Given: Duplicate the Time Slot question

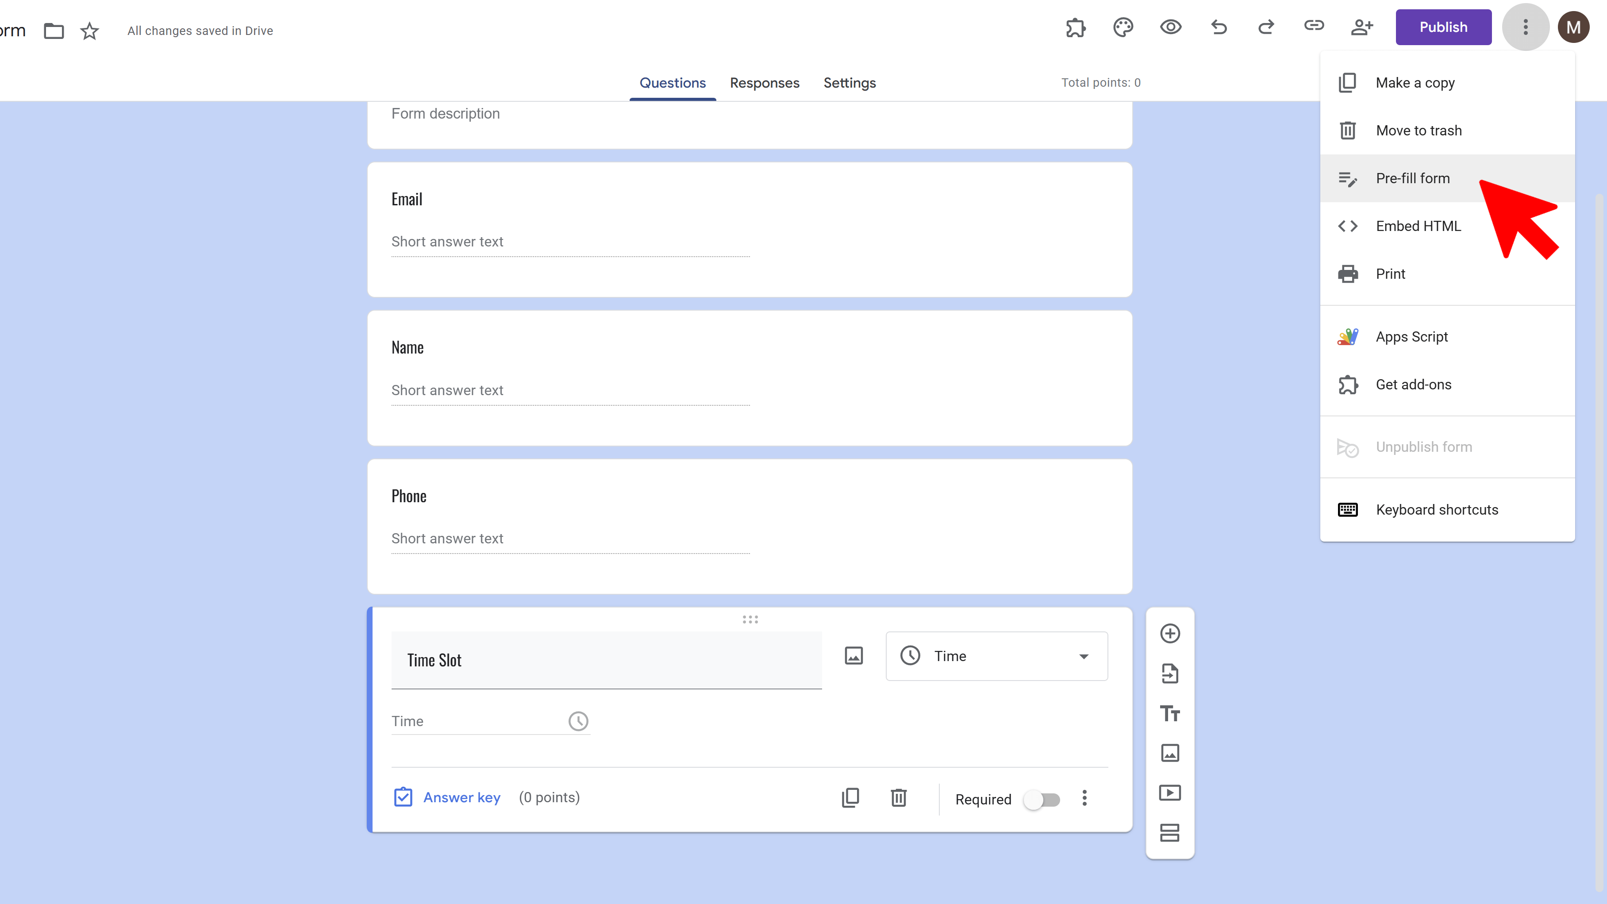Looking at the screenshot, I should point(850,798).
